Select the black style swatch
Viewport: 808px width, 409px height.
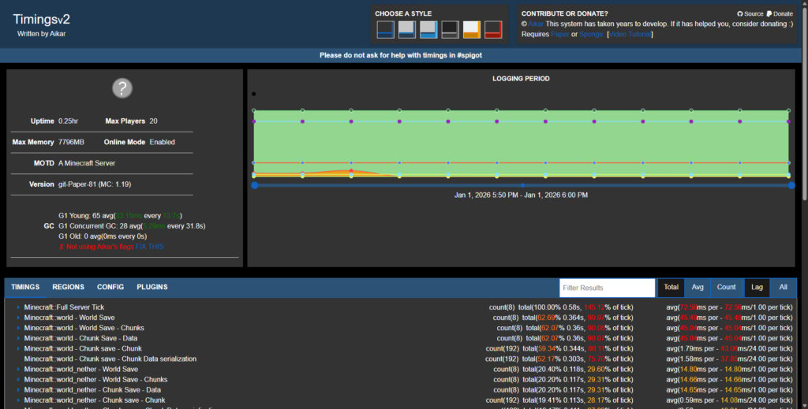tap(450, 30)
